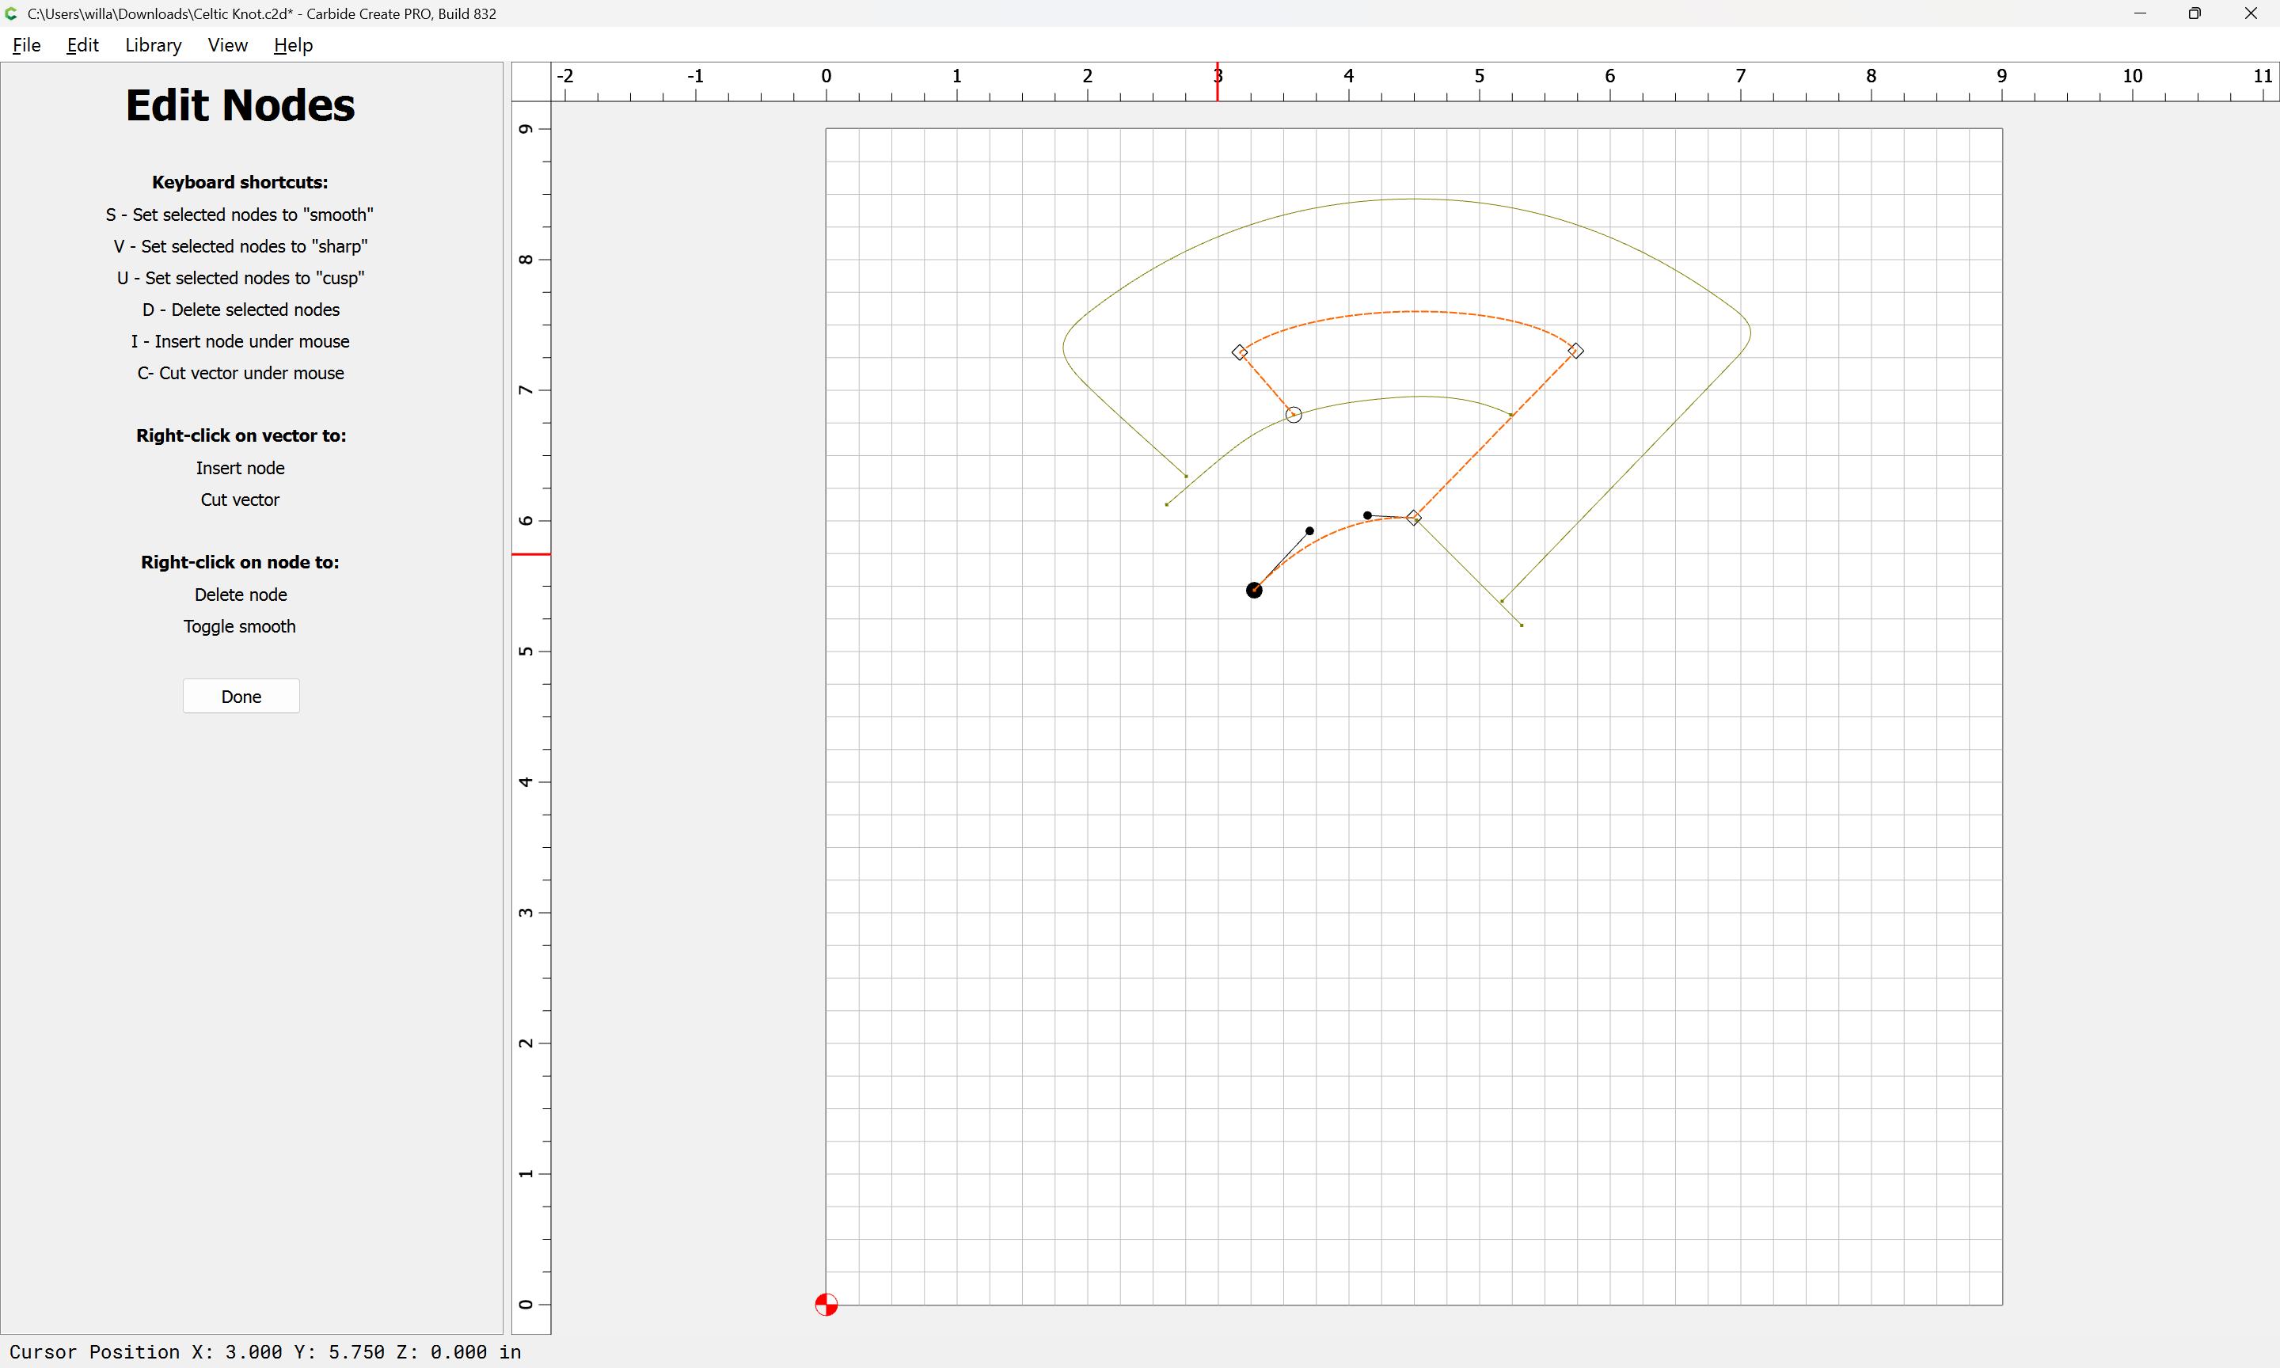The height and width of the screenshot is (1368, 2280).
Task: Click the Bezier handle left of the lower diamond node
Action: [x=1366, y=515]
